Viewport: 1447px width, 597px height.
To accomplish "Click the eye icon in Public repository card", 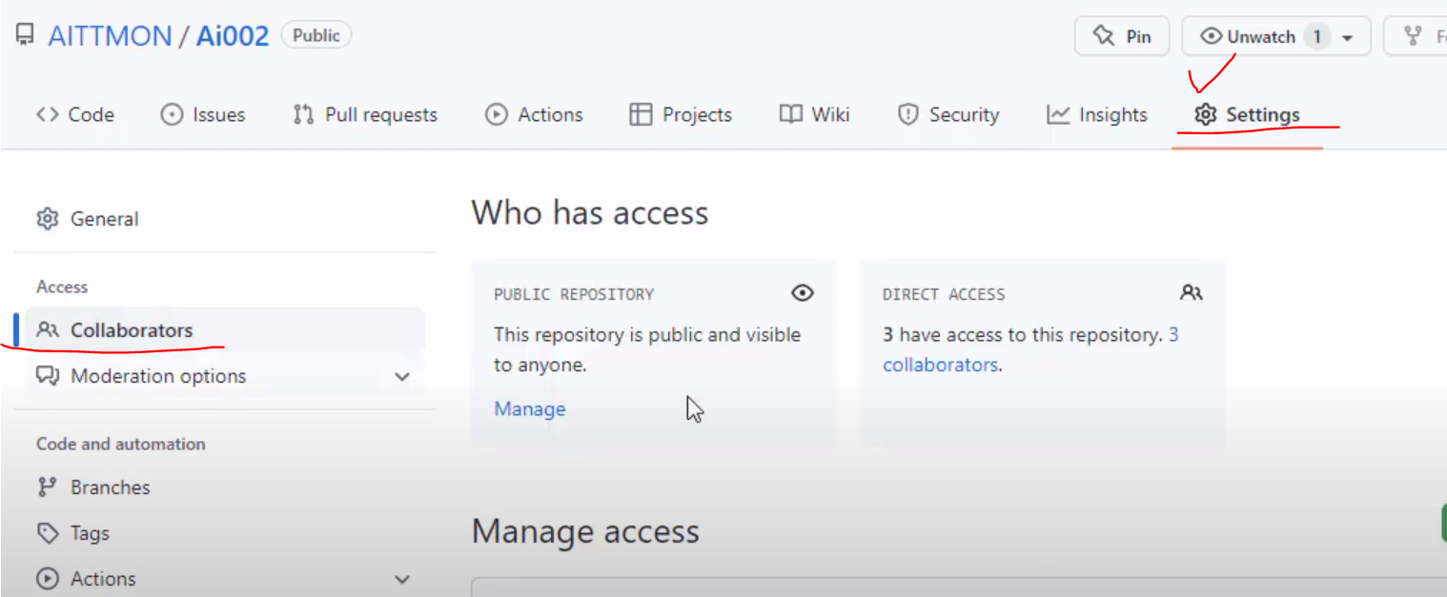I will tap(803, 293).
